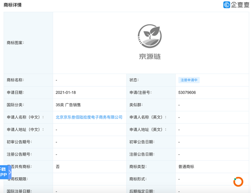Click the 商标类型 label

click(138, 167)
